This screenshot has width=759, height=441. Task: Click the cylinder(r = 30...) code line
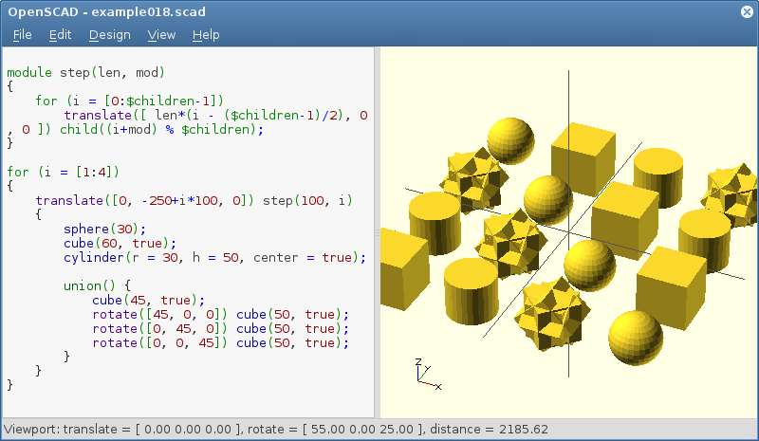point(214,257)
